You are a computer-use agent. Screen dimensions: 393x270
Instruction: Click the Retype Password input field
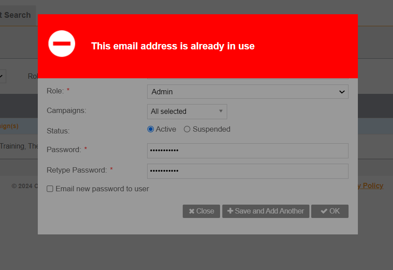248,171
